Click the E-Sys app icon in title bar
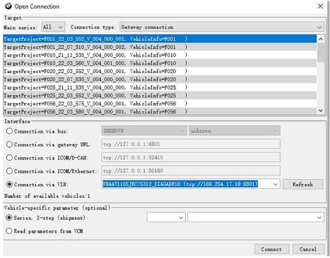Image resolution: width=330 pixels, height=258 pixels. pyautogui.click(x=8, y=6)
